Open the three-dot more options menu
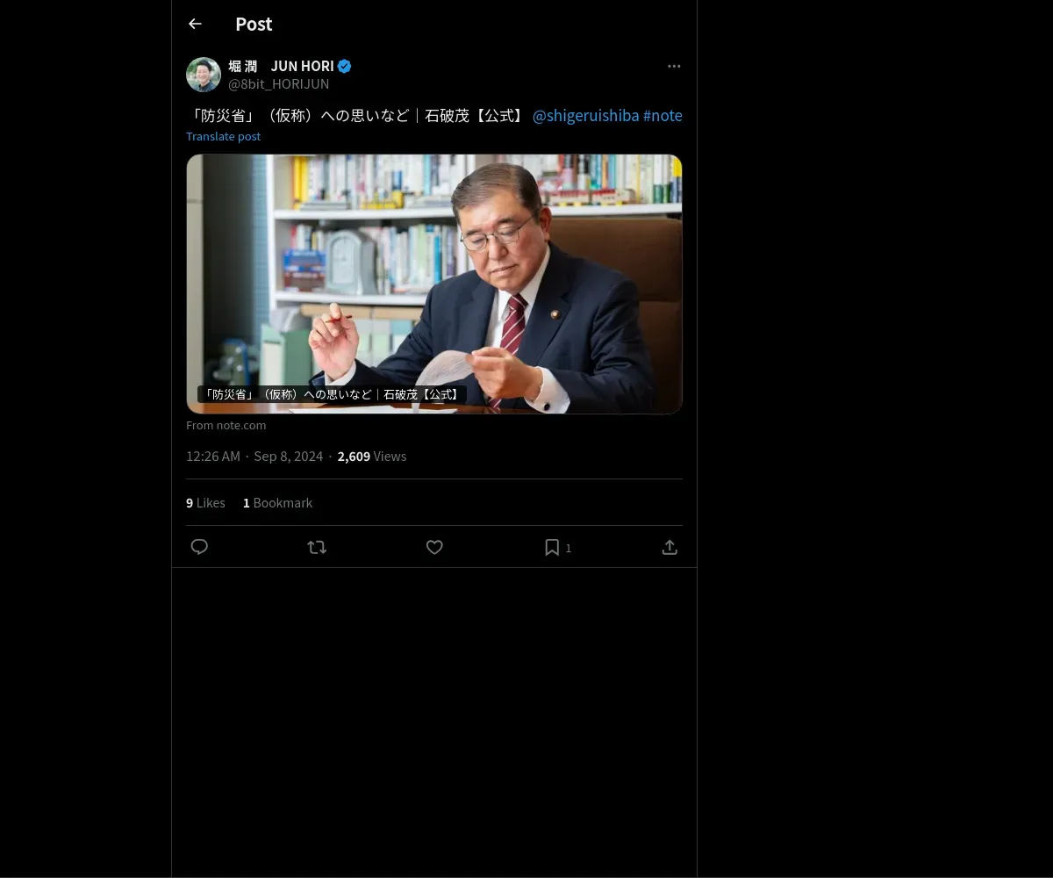The image size is (1053, 878). 674,66
